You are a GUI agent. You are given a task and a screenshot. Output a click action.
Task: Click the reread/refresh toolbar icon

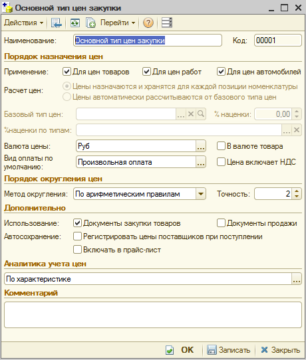pos(75,23)
